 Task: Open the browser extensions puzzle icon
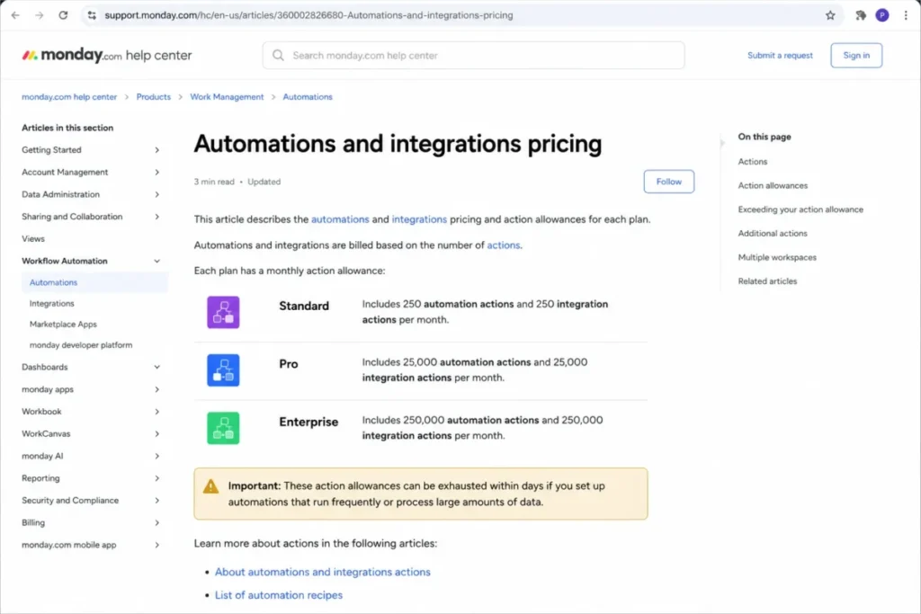pos(861,15)
